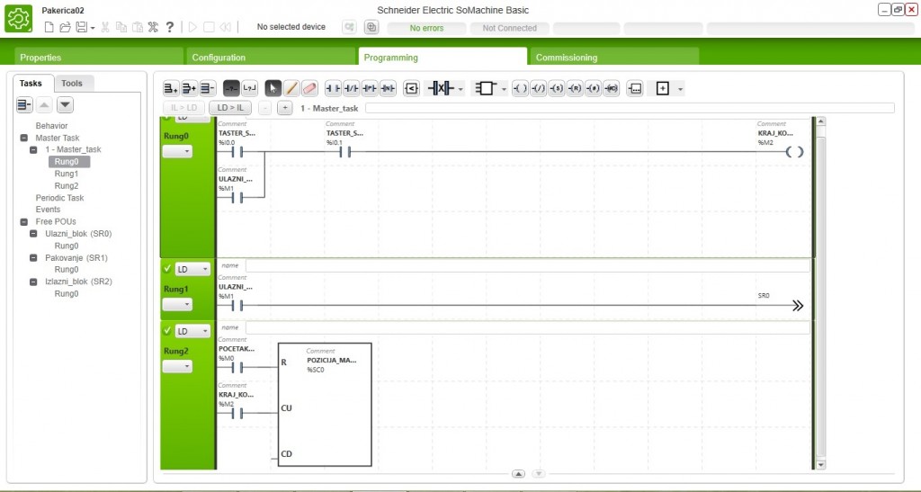Select the eraser tool in ladder toolbar
The height and width of the screenshot is (492, 921).
[x=310, y=88]
